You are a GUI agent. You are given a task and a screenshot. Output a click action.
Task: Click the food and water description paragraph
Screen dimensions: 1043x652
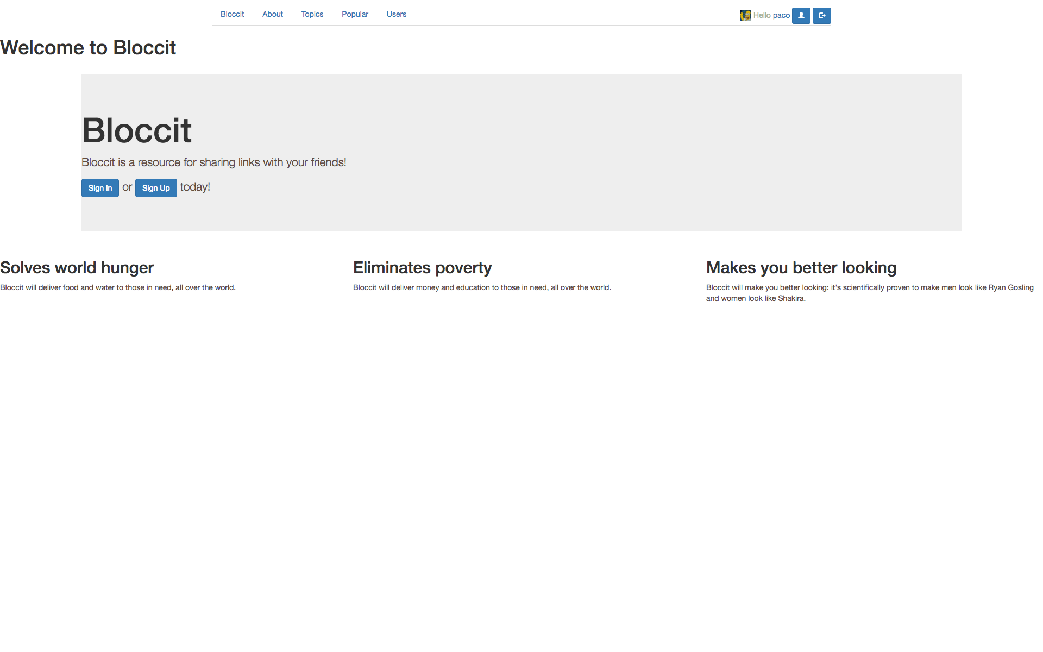click(x=118, y=287)
